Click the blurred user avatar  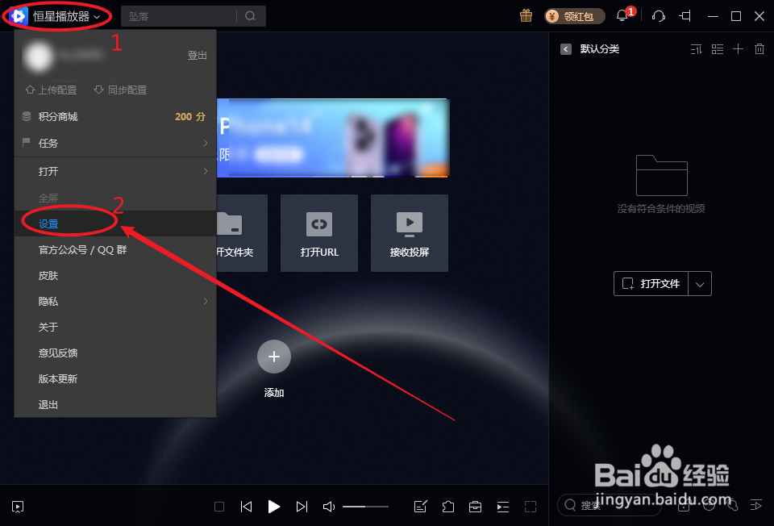38,56
